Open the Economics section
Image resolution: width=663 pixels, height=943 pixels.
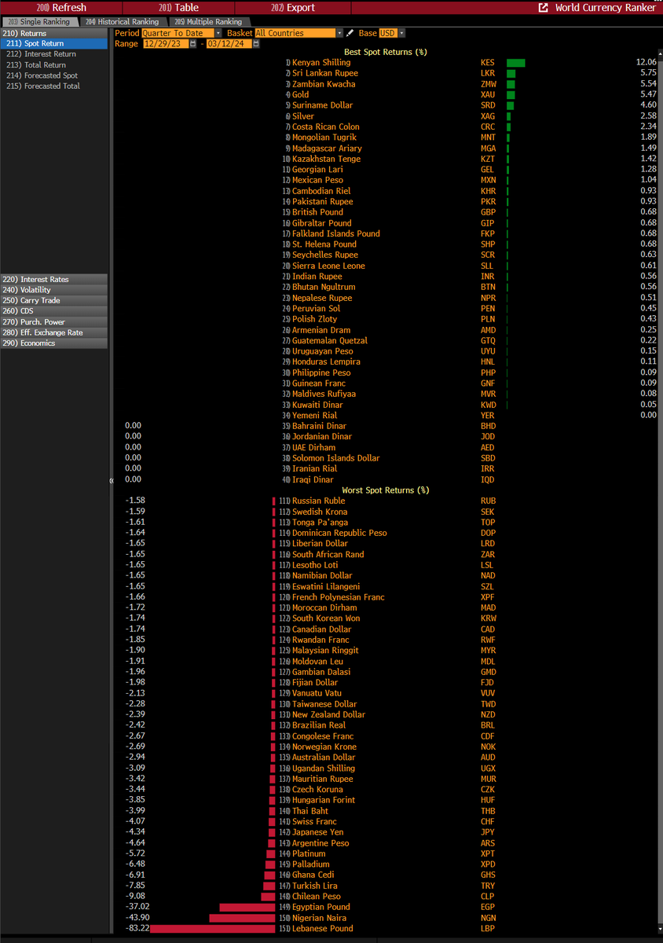point(54,343)
